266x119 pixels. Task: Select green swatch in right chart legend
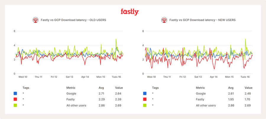145,105
